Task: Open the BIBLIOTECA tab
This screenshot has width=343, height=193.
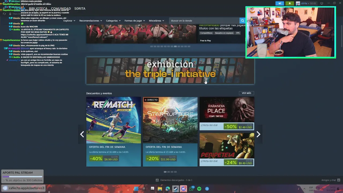Action: (x=38, y=9)
